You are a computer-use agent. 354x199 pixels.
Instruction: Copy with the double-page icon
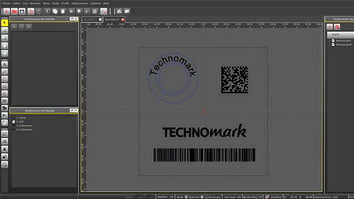pos(55,11)
